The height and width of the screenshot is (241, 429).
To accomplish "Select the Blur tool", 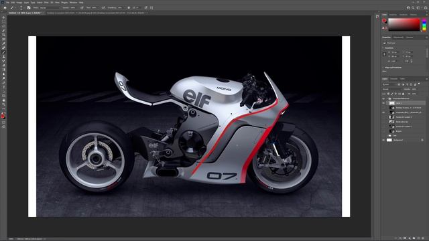I will point(3,74).
